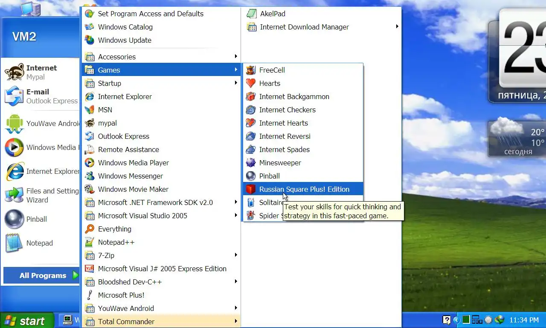The height and width of the screenshot is (328, 546).
Task: Expand Microsoft .NET Framework SDK v2.0 submenu
Action: pos(161,202)
